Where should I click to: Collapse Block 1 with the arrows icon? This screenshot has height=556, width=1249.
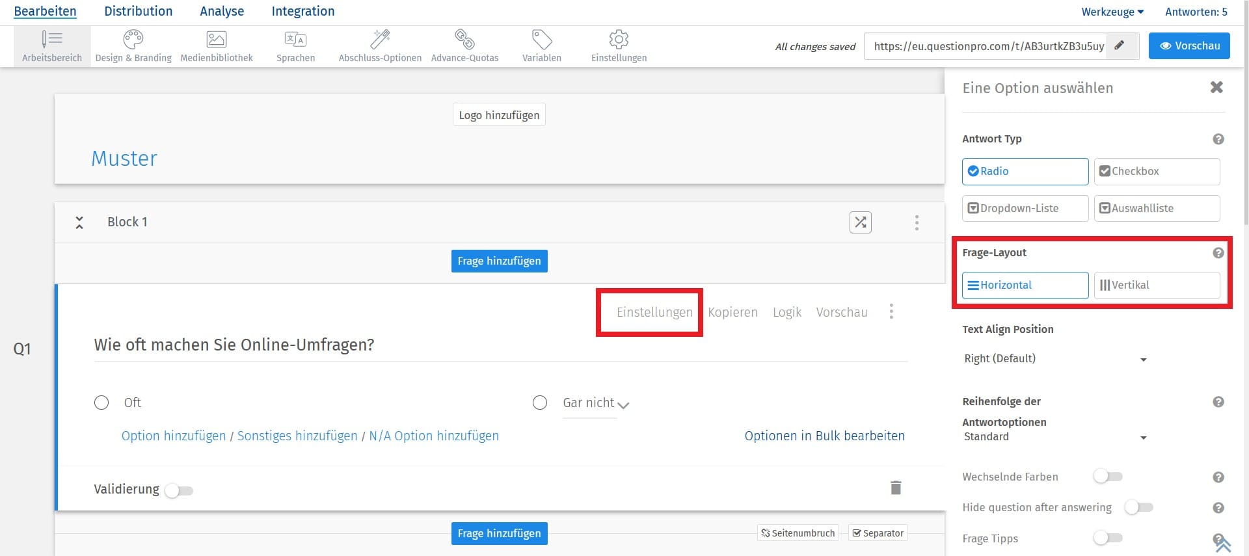coord(79,222)
